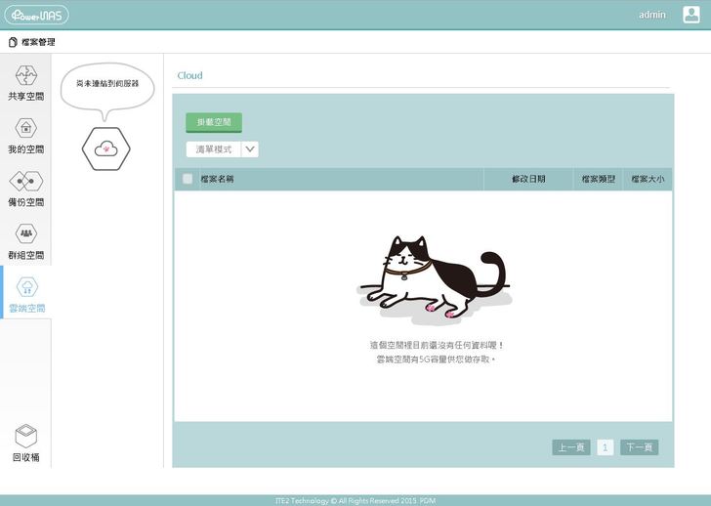Sort by 檔案大小 column header
Image resolution: width=711 pixels, height=506 pixels.
pyautogui.click(x=648, y=179)
